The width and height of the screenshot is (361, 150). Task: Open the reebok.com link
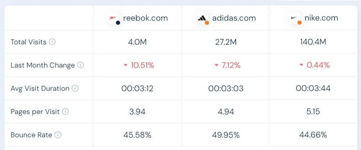coord(145,18)
